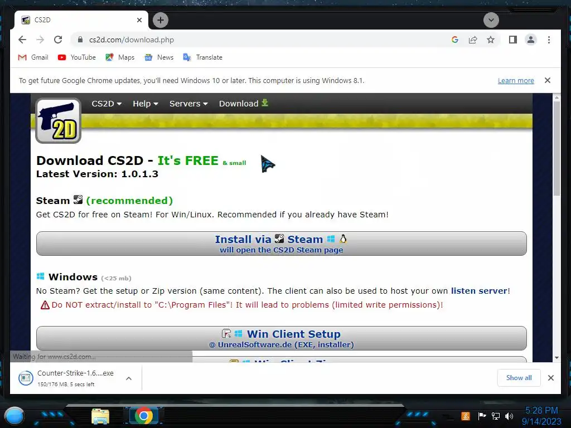Expand Counter-Strike download options chevron
The height and width of the screenshot is (428, 571).
129,378
